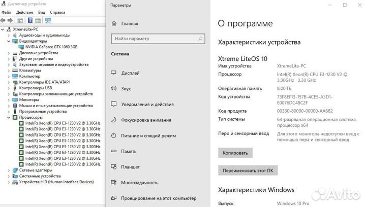
Task: Open Дисплей settings page
Action: coord(130,73)
